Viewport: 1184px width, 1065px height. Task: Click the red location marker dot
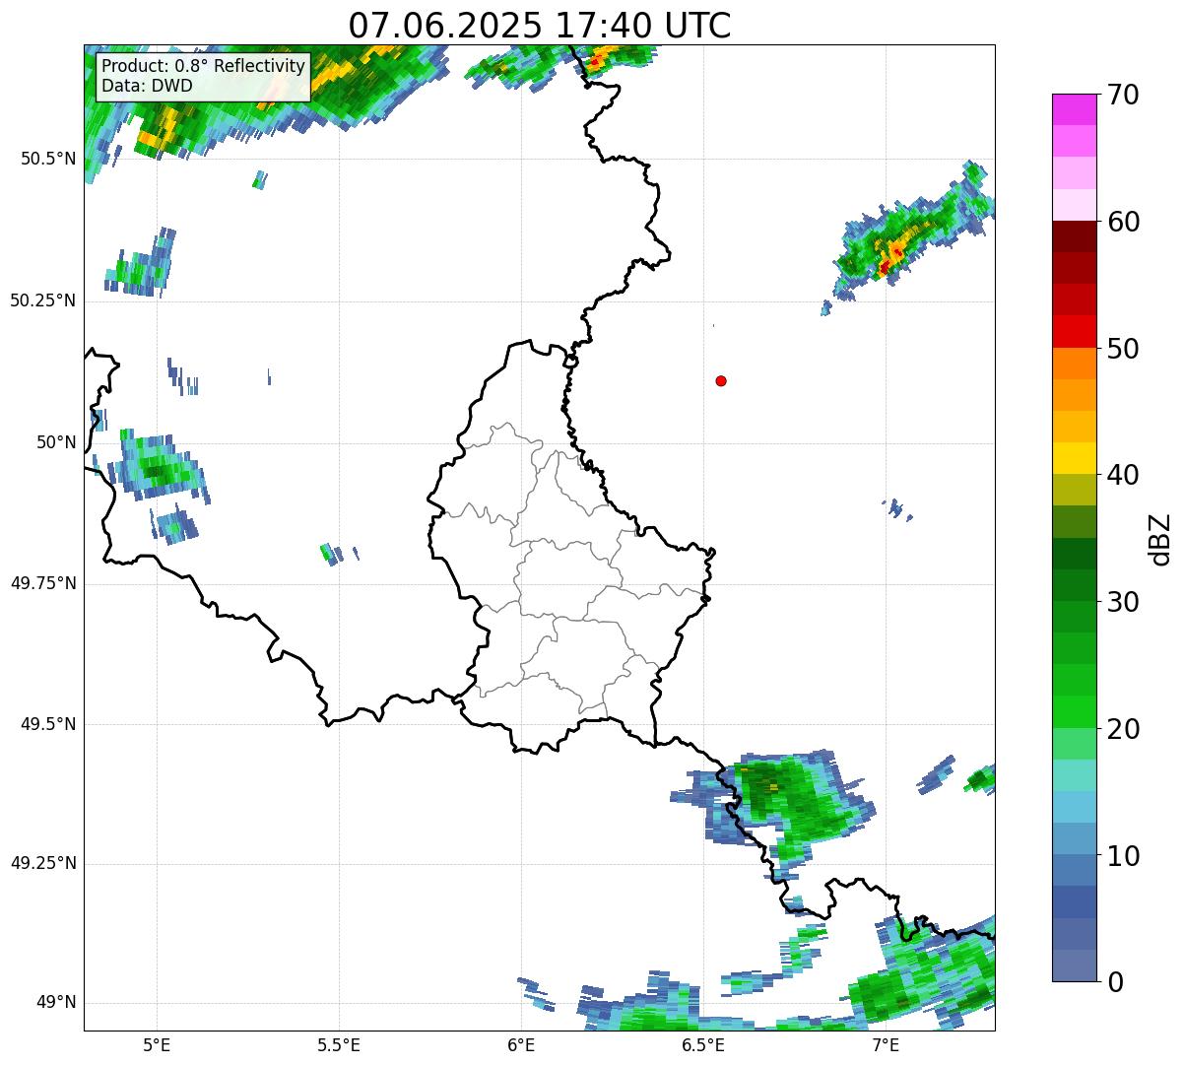[721, 380]
